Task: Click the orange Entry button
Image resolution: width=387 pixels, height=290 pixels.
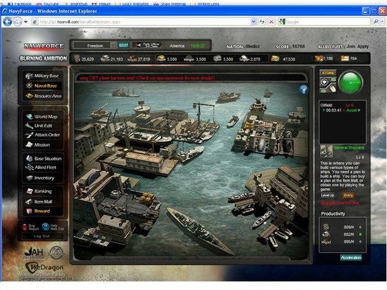Action: pyautogui.click(x=348, y=195)
